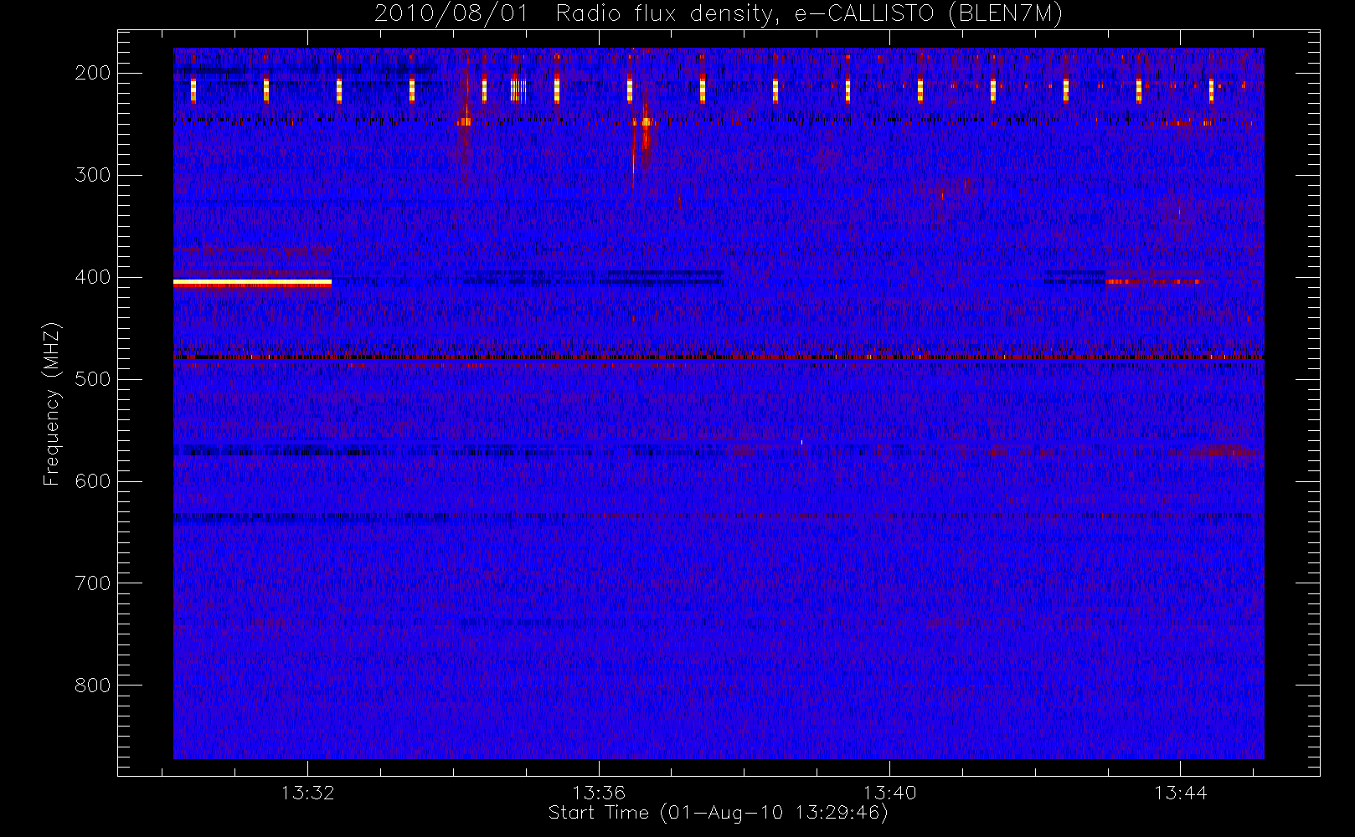Select the 13:32 time tick label
The width and height of the screenshot is (1355, 837).
307,793
